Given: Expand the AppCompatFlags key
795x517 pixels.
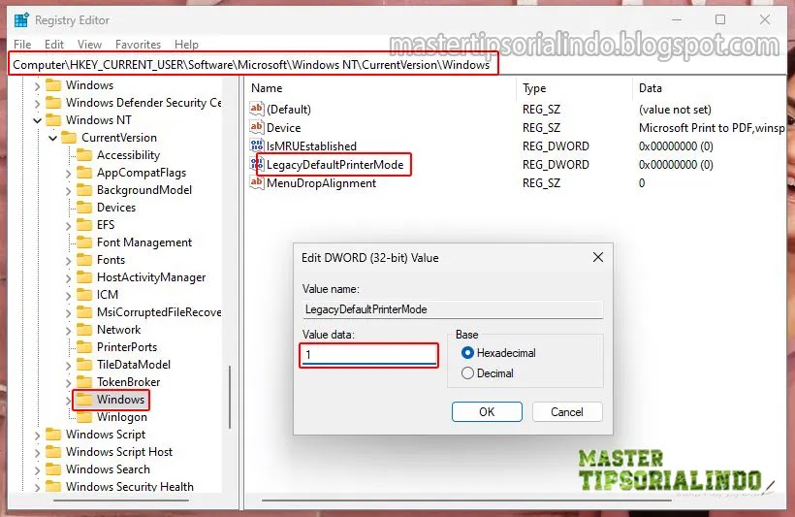Looking at the screenshot, I should pos(69,173).
